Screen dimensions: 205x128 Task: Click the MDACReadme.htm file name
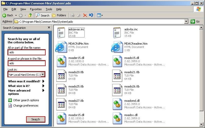click(136, 44)
